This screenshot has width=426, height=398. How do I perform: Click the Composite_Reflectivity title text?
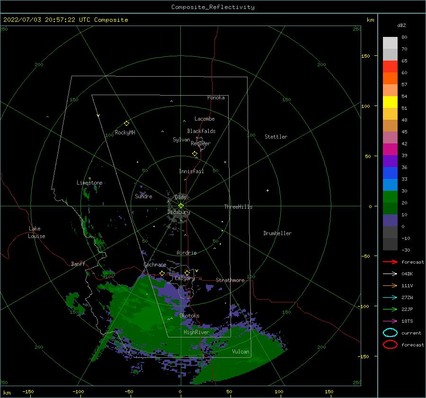213,7
